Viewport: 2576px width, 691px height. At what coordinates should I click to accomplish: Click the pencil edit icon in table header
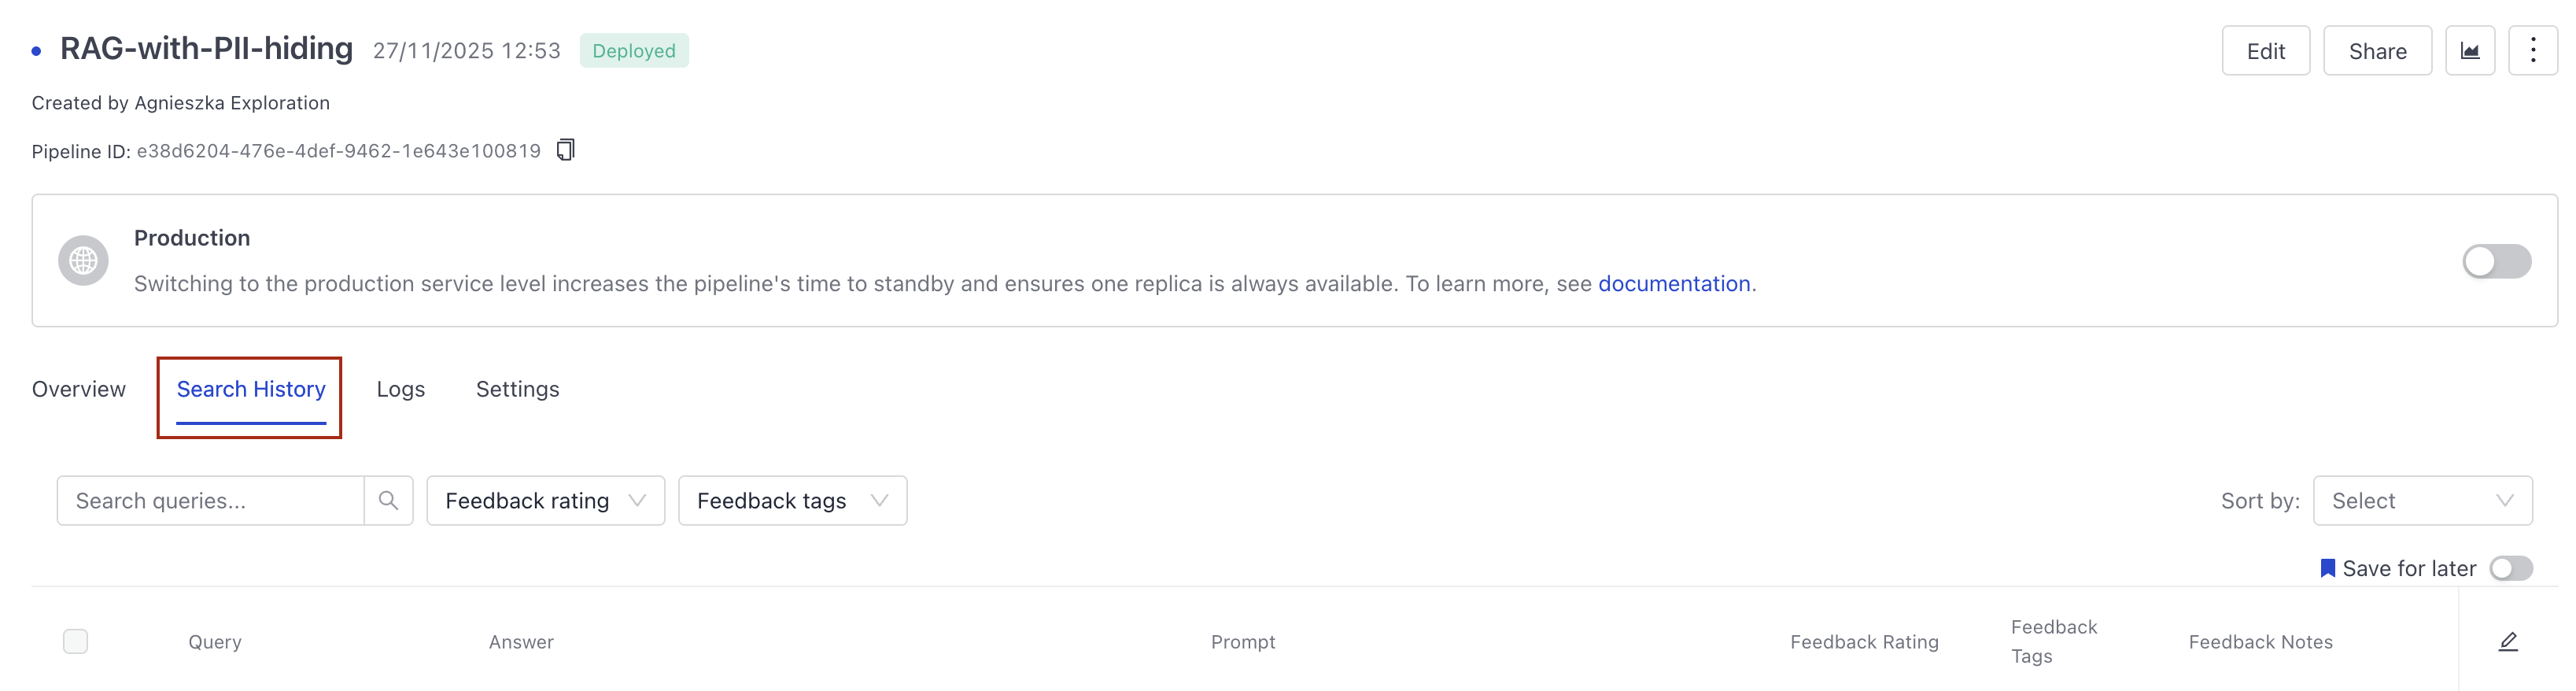2508,641
